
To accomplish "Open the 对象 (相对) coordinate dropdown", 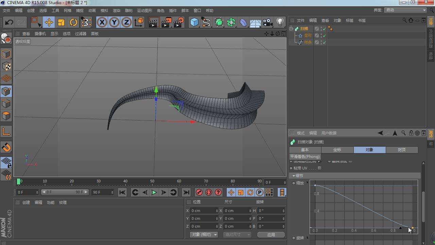I will (204, 234).
